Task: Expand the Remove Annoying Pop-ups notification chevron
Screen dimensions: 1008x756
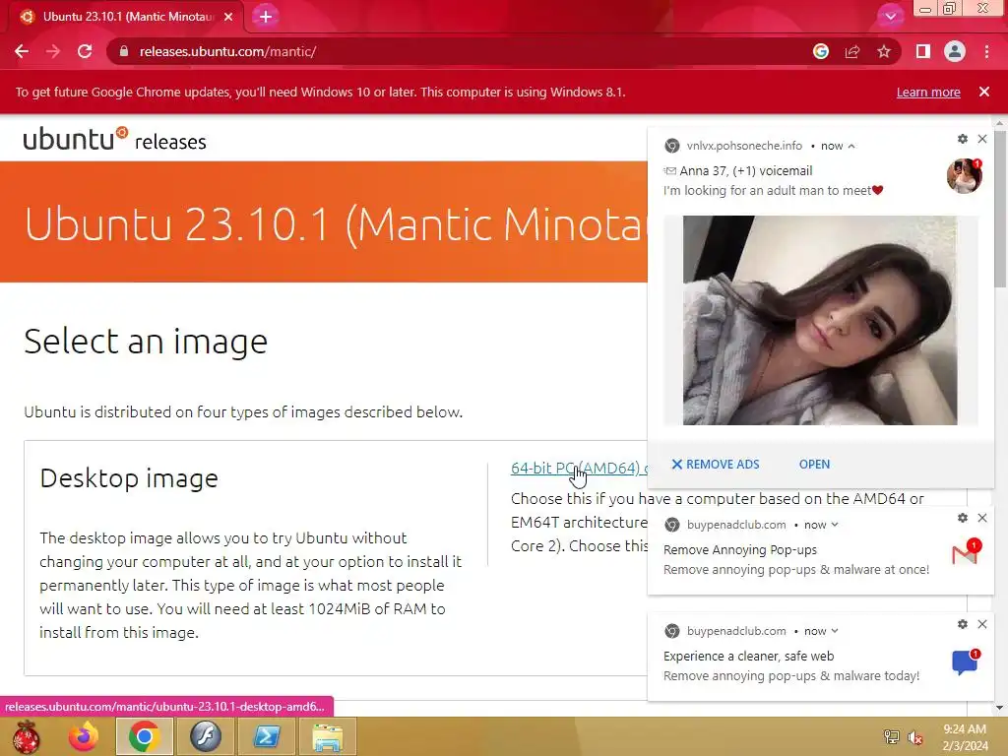Action: (x=835, y=525)
